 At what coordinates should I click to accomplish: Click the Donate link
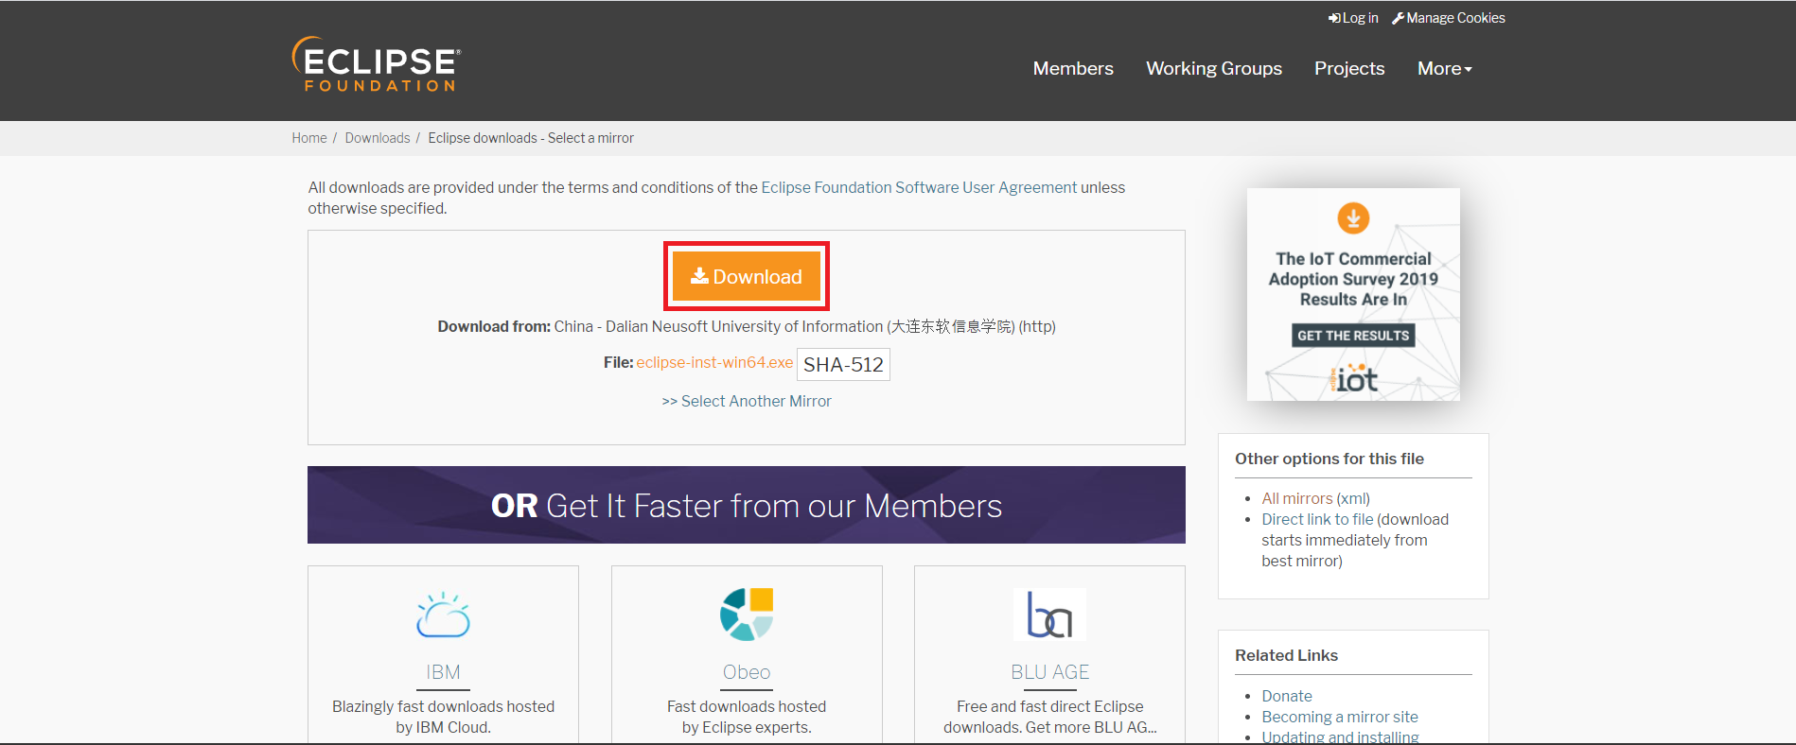[1286, 696]
